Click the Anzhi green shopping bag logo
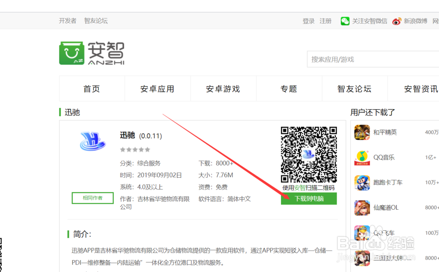 tap(72, 53)
